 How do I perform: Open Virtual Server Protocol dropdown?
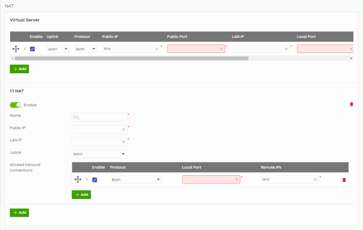click(86, 49)
